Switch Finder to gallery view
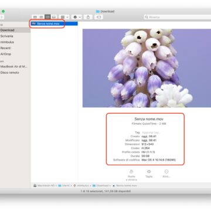The height and width of the screenshot is (211, 211). click(x=54, y=17)
